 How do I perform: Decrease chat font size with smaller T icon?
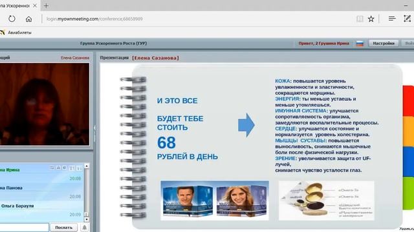(79, 169)
